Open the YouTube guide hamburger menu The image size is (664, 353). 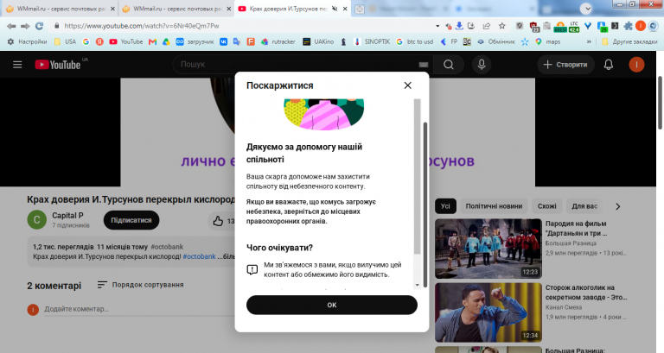click(17, 65)
